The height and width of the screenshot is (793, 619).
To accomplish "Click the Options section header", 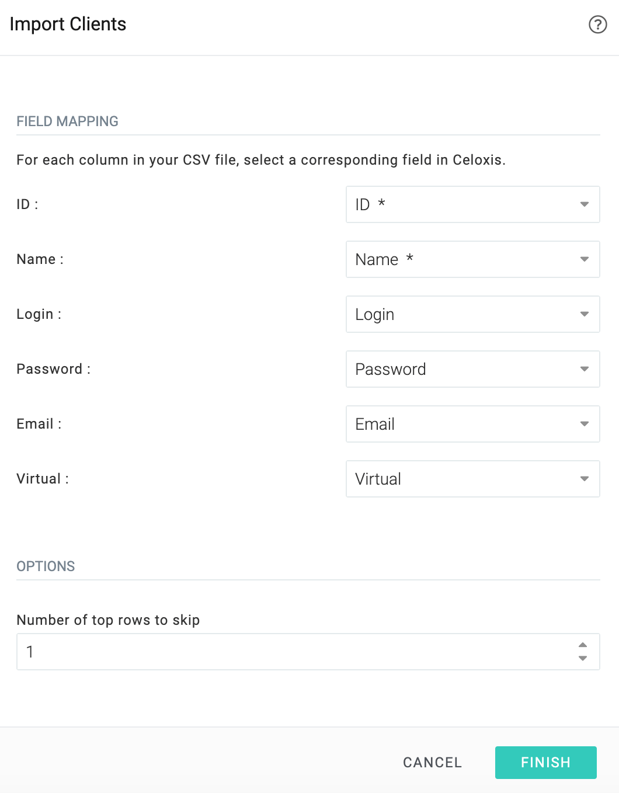I will 46,566.
